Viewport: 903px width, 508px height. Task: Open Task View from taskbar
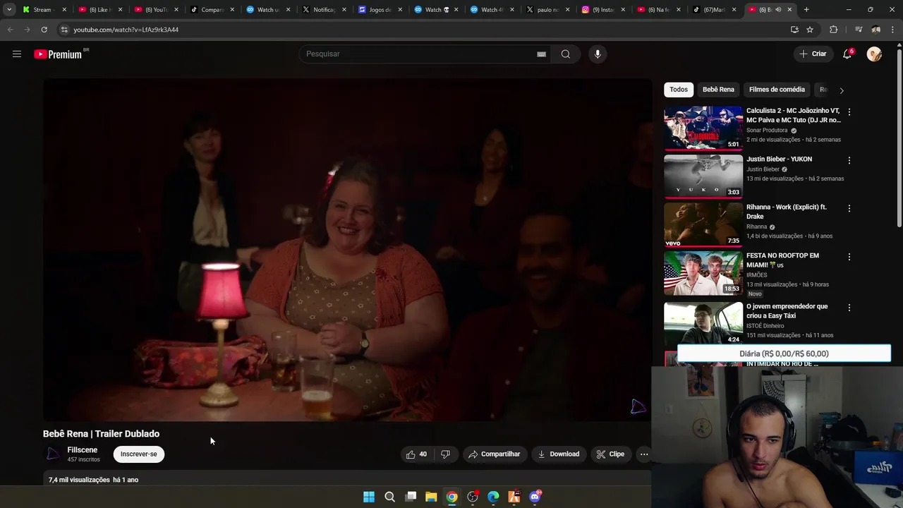411,497
